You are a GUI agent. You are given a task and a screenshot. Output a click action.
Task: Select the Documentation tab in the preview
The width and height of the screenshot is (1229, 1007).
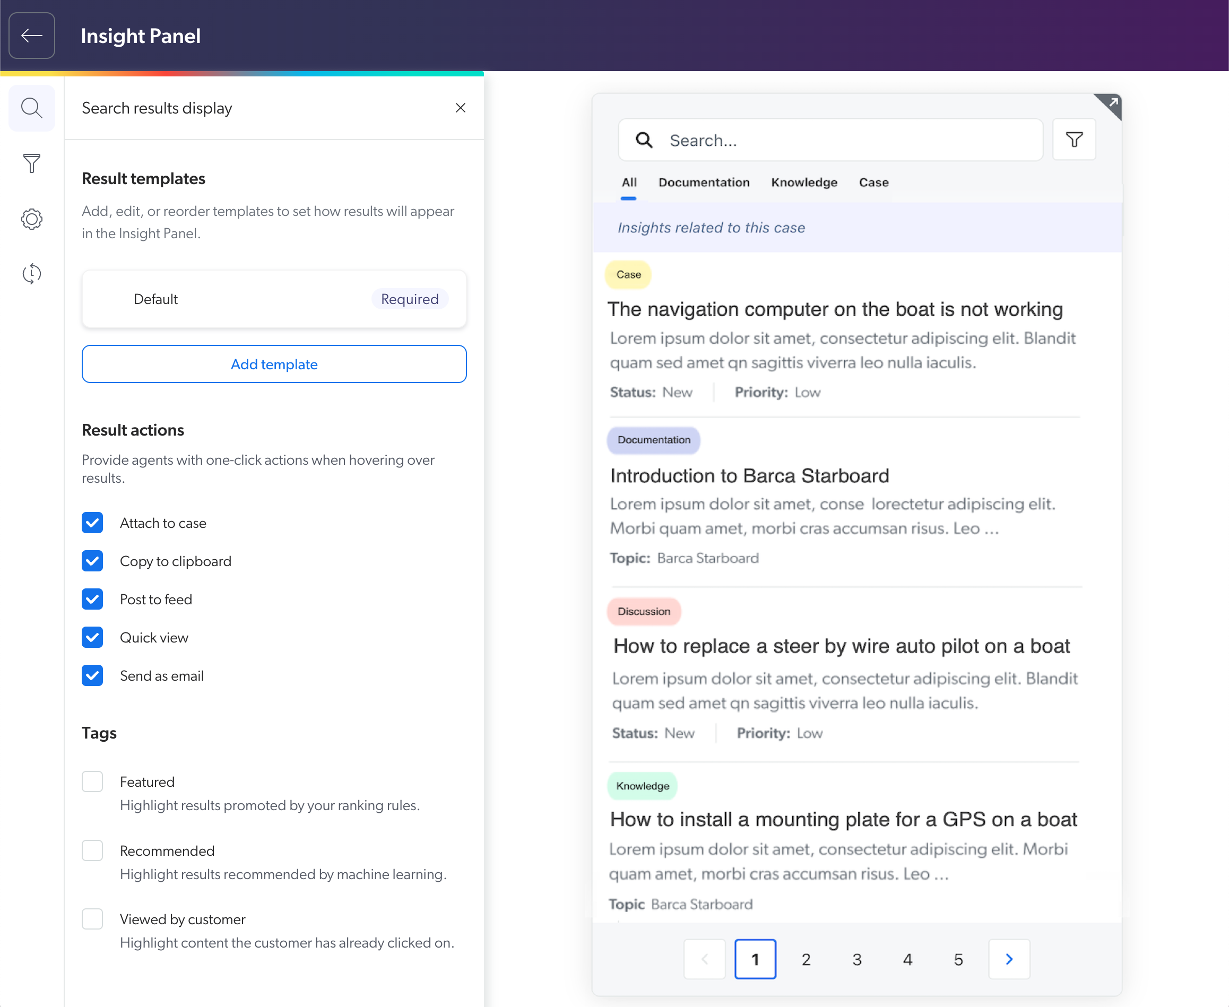coord(704,183)
